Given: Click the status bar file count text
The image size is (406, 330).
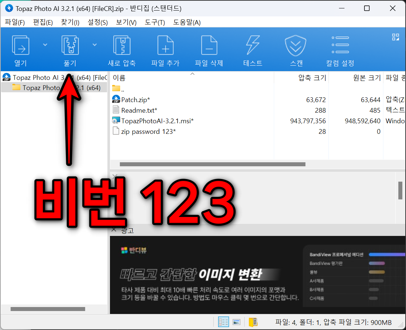Looking at the screenshot, I should pyautogui.click(x=333, y=322).
